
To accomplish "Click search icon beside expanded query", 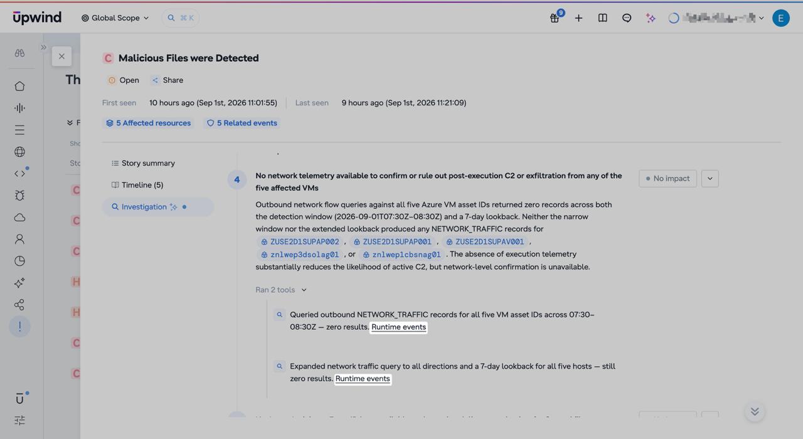I will pos(280,366).
